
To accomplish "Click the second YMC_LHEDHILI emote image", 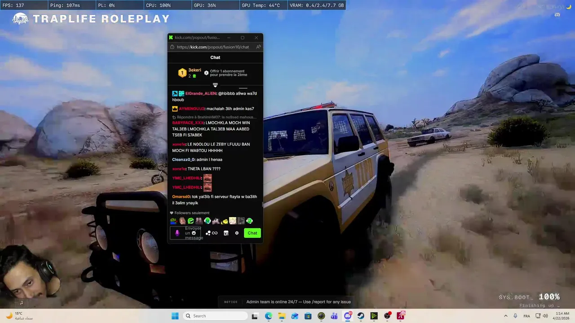I will click(208, 188).
